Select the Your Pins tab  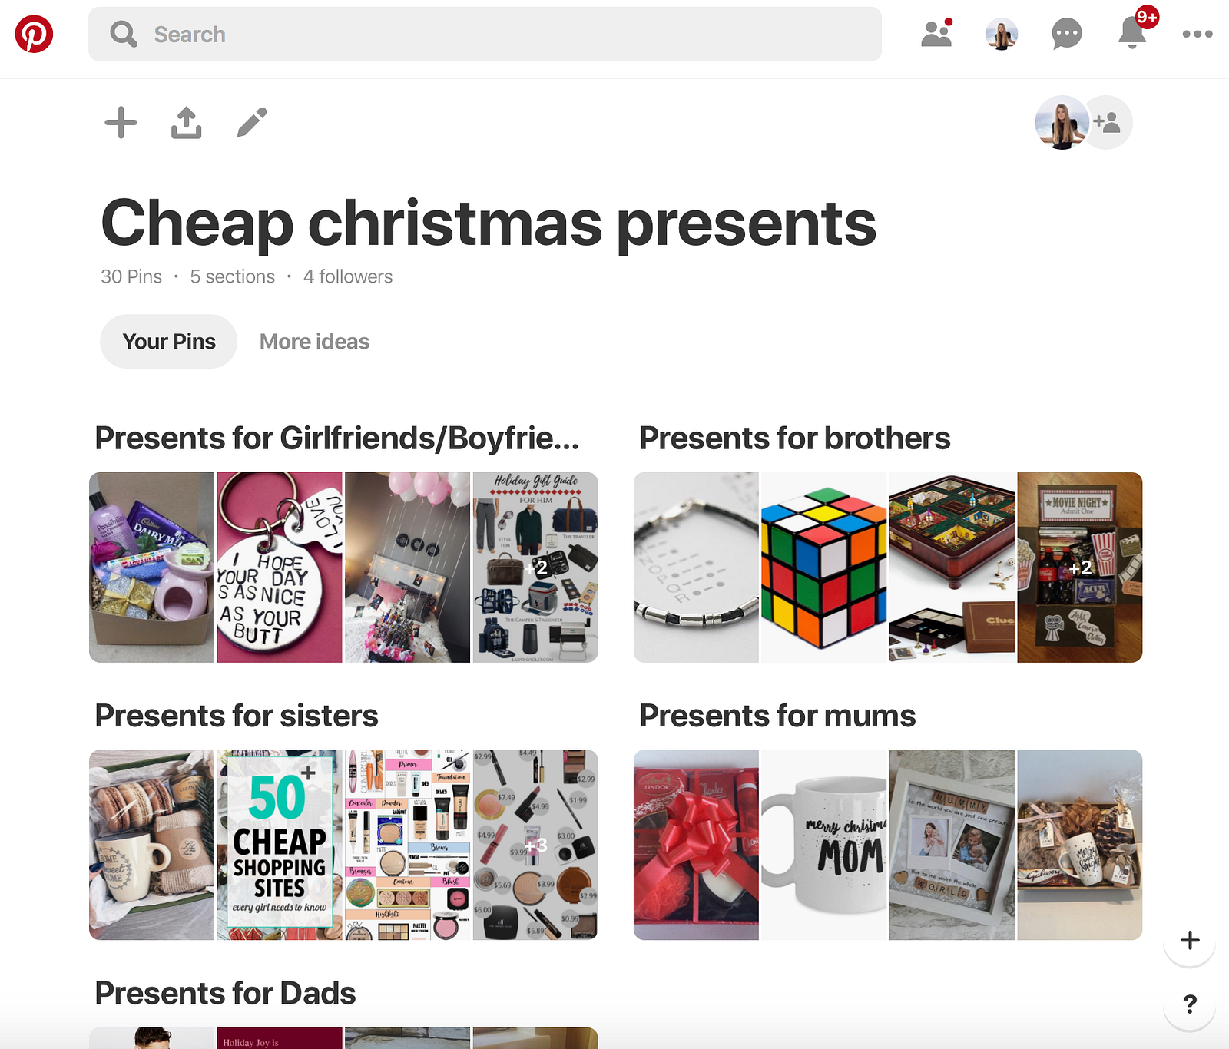pos(169,342)
